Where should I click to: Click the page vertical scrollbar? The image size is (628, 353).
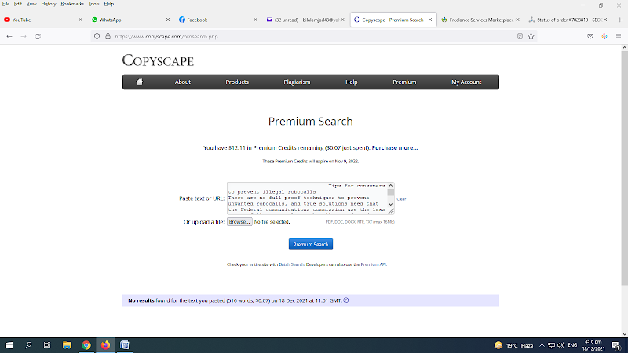tap(624, 168)
